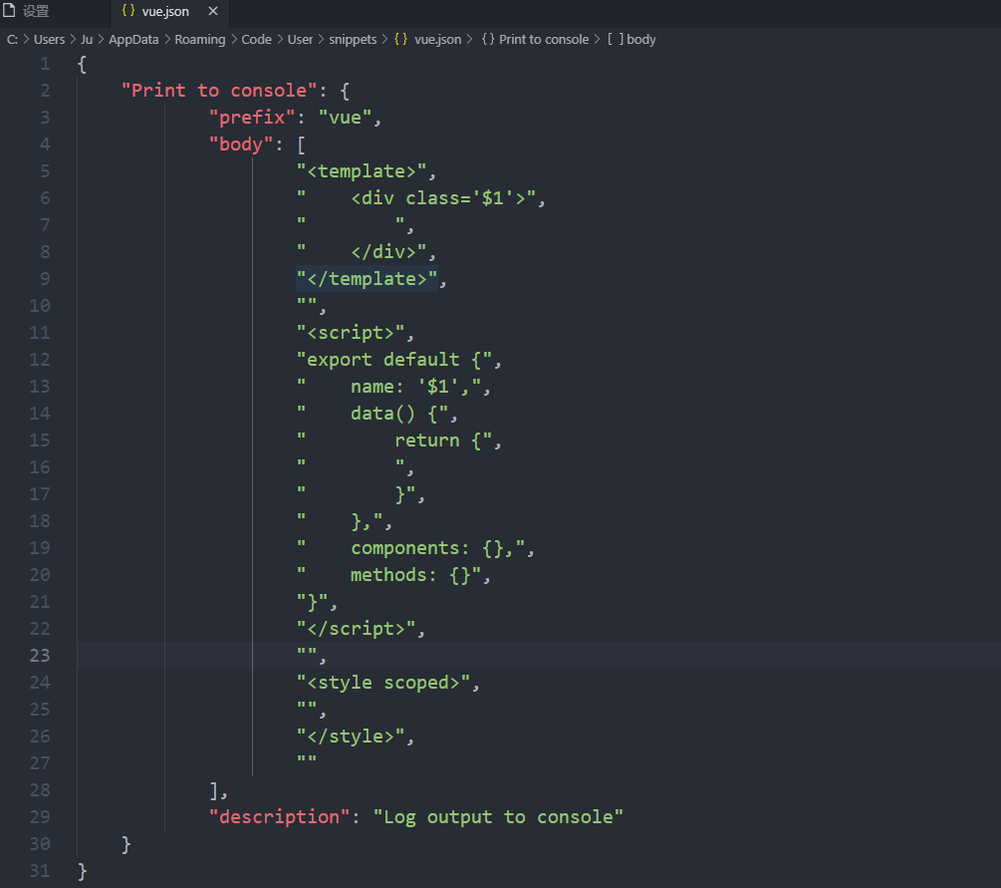The width and height of the screenshot is (1001, 888).
Task: Open the body breadcrumb symbol
Action: (641, 40)
